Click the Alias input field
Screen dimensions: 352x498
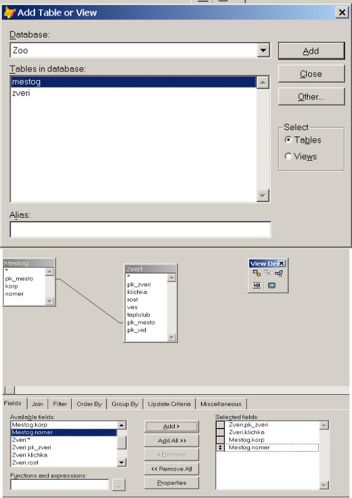point(140,230)
